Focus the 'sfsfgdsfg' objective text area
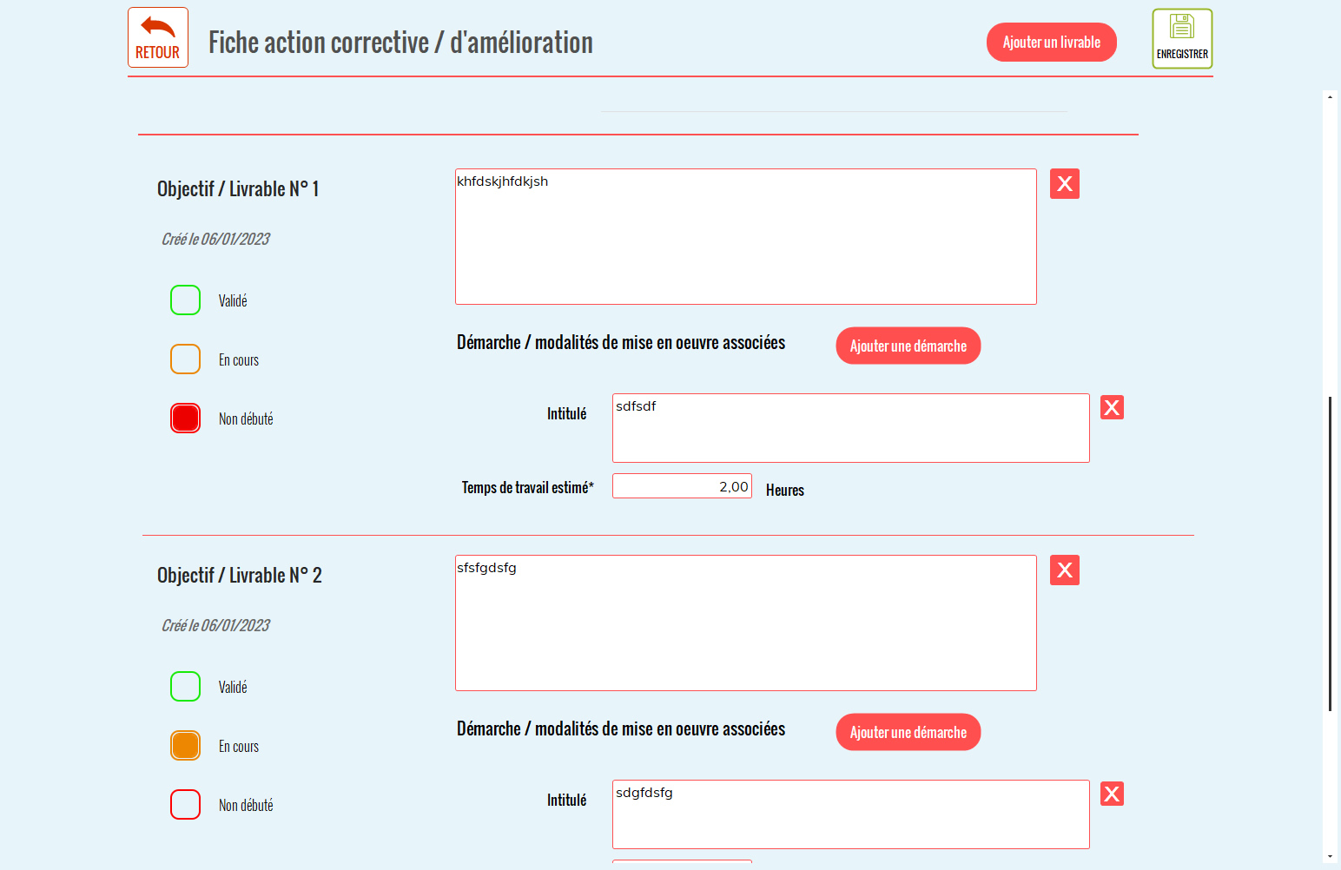1341x870 pixels. pyautogui.click(x=746, y=623)
